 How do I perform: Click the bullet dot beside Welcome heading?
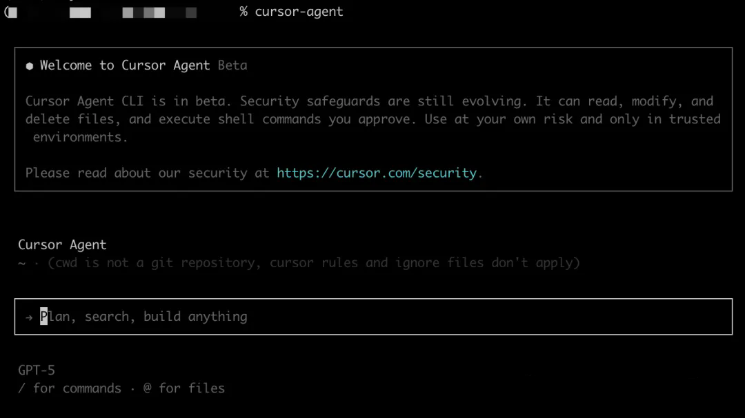pyautogui.click(x=30, y=66)
